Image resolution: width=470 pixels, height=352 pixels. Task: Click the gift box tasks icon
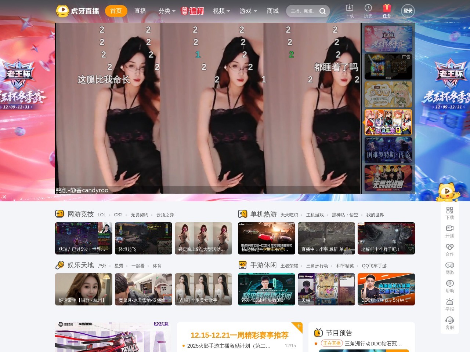pyautogui.click(x=387, y=8)
